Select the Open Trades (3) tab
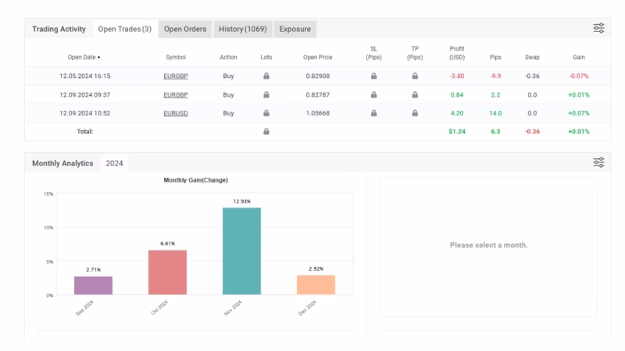This screenshot has height=351, width=625. 123,29
